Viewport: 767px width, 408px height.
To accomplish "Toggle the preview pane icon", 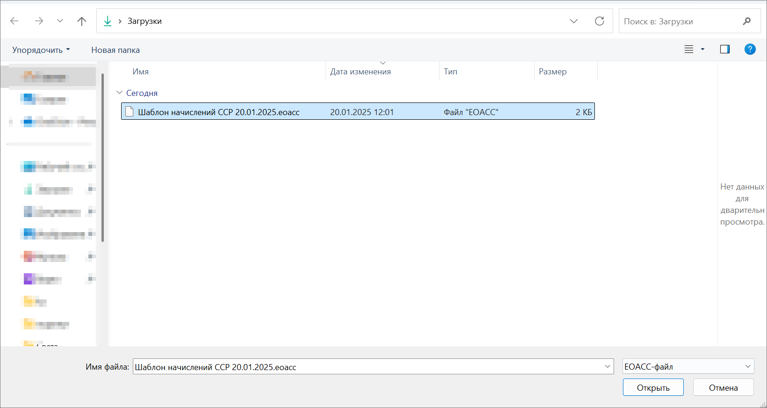I will pyautogui.click(x=724, y=49).
